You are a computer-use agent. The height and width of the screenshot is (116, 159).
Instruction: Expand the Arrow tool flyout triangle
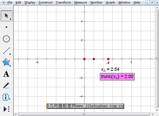coord(10,19)
